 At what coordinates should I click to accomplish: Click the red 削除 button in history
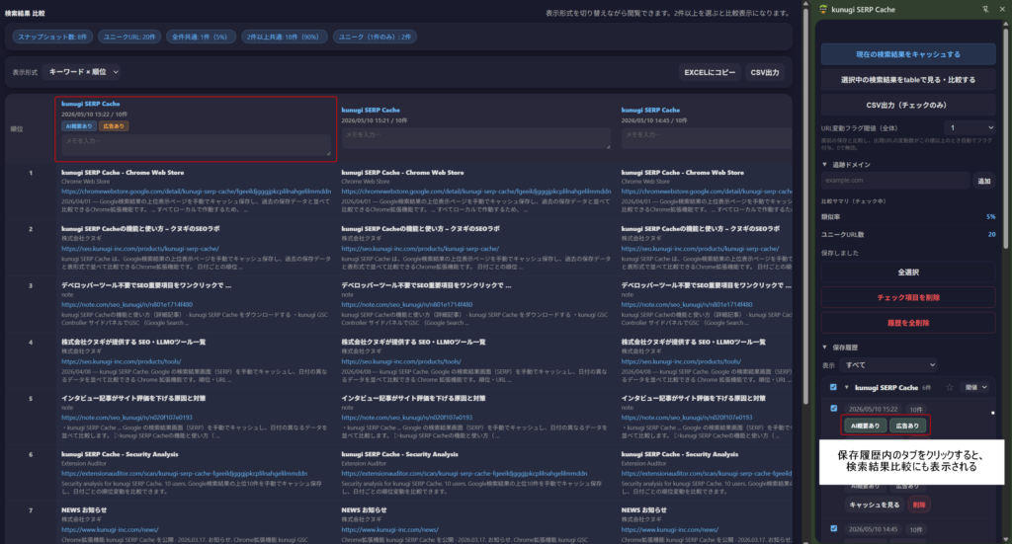tap(919, 505)
